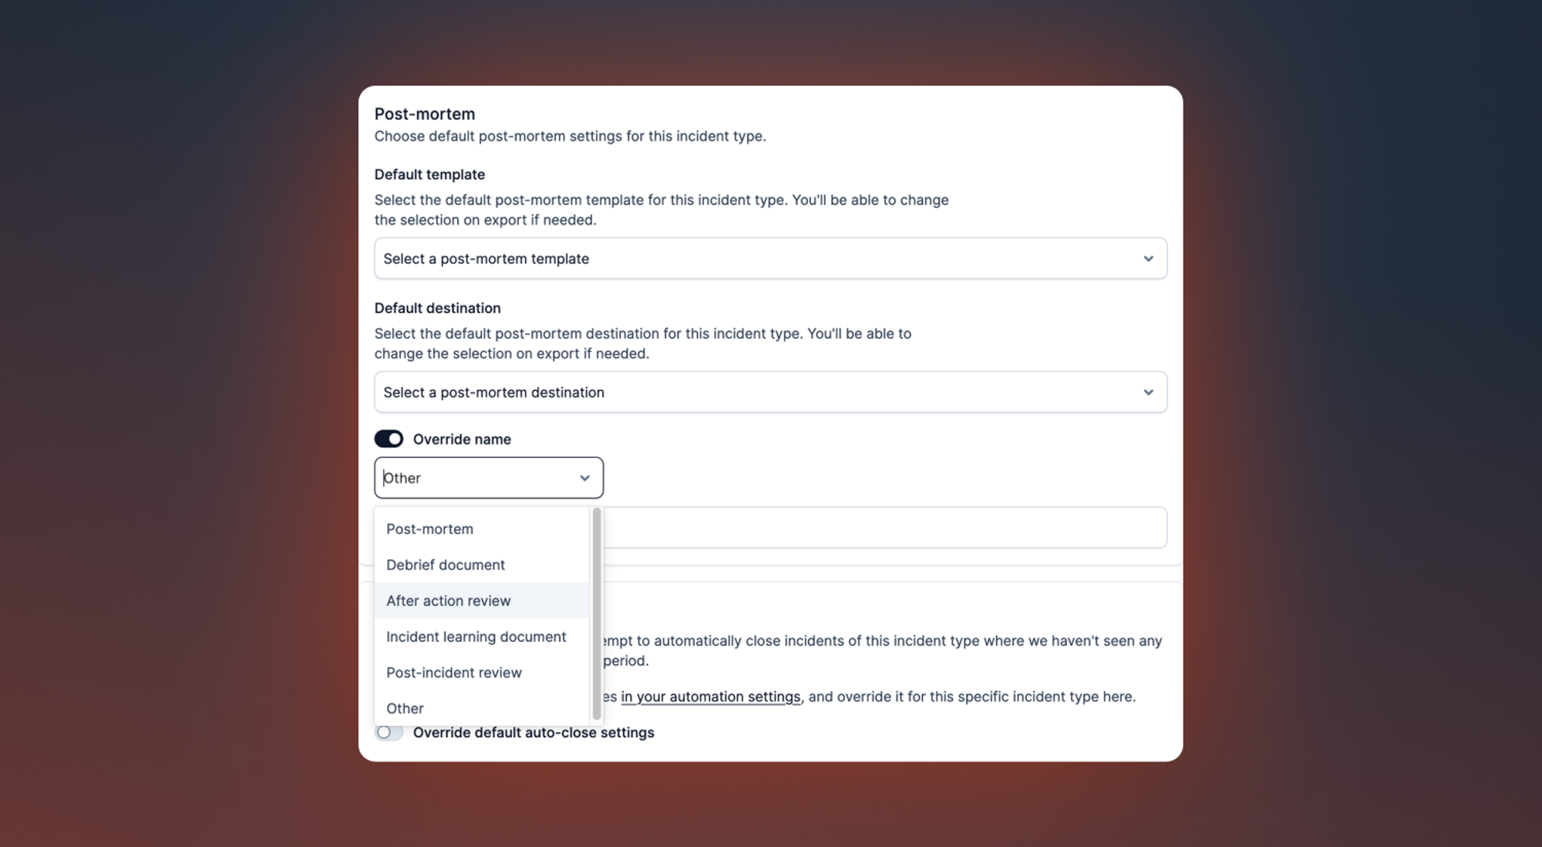The height and width of the screenshot is (847, 1542).
Task: Collapse the override name dropdown chevron
Action: coord(584,478)
